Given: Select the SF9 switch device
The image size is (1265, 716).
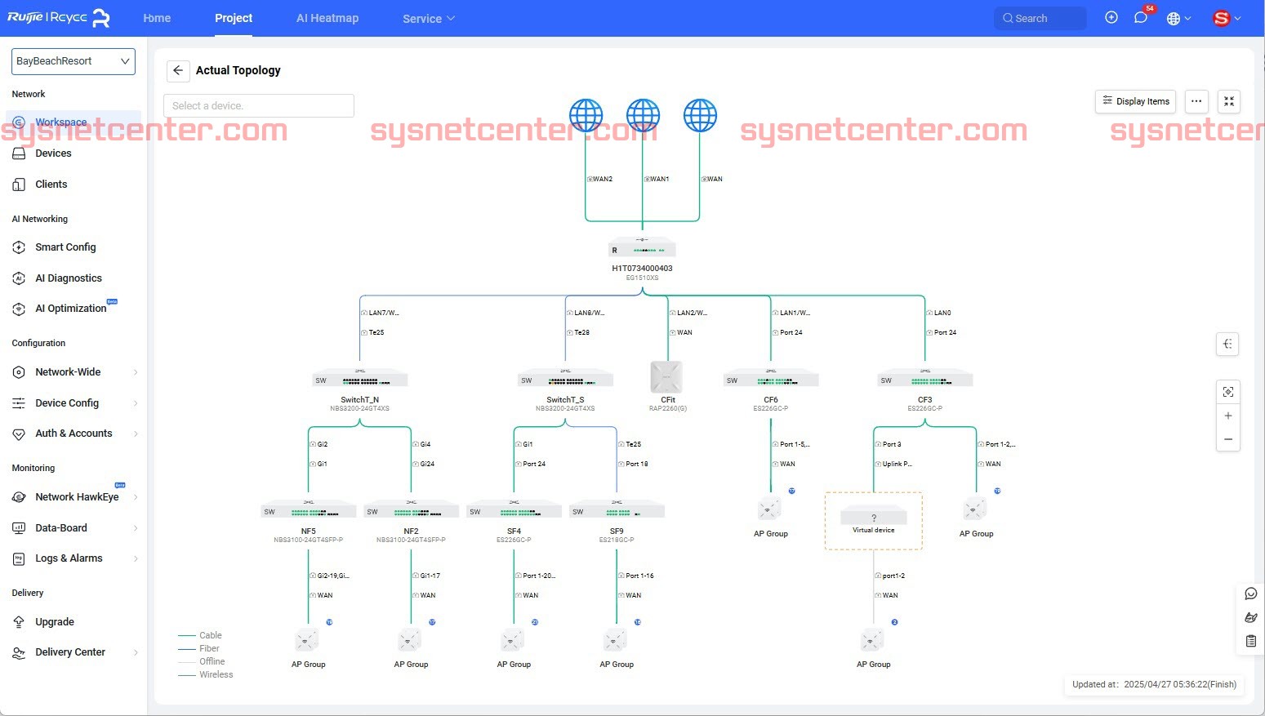Looking at the screenshot, I should click(x=617, y=510).
